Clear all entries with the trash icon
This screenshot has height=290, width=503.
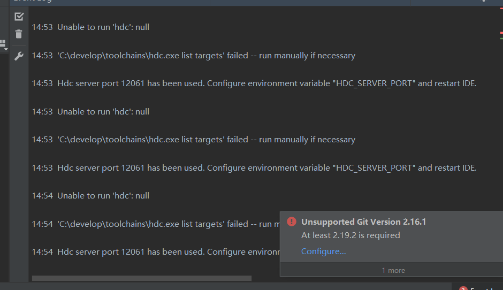tap(19, 34)
